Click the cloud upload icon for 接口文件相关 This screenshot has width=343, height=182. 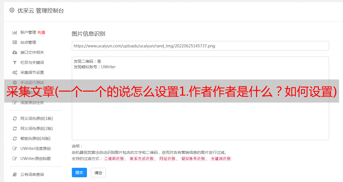(15, 52)
